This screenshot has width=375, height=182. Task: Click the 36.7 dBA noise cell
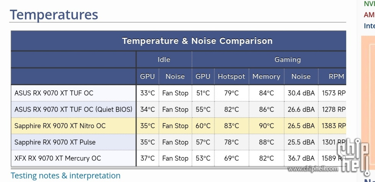click(301, 158)
